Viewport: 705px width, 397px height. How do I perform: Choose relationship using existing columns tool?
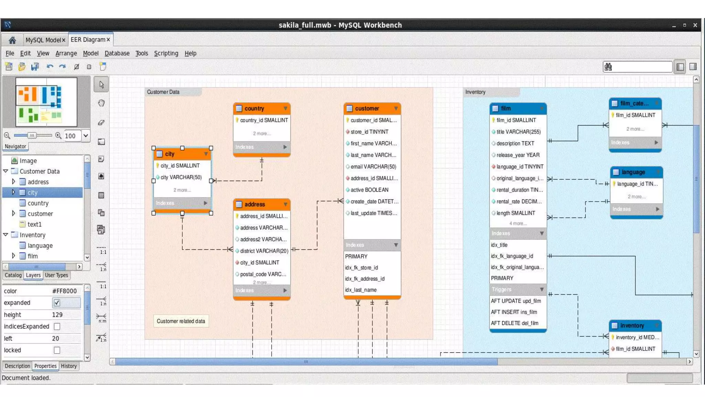[x=102, y=337]
